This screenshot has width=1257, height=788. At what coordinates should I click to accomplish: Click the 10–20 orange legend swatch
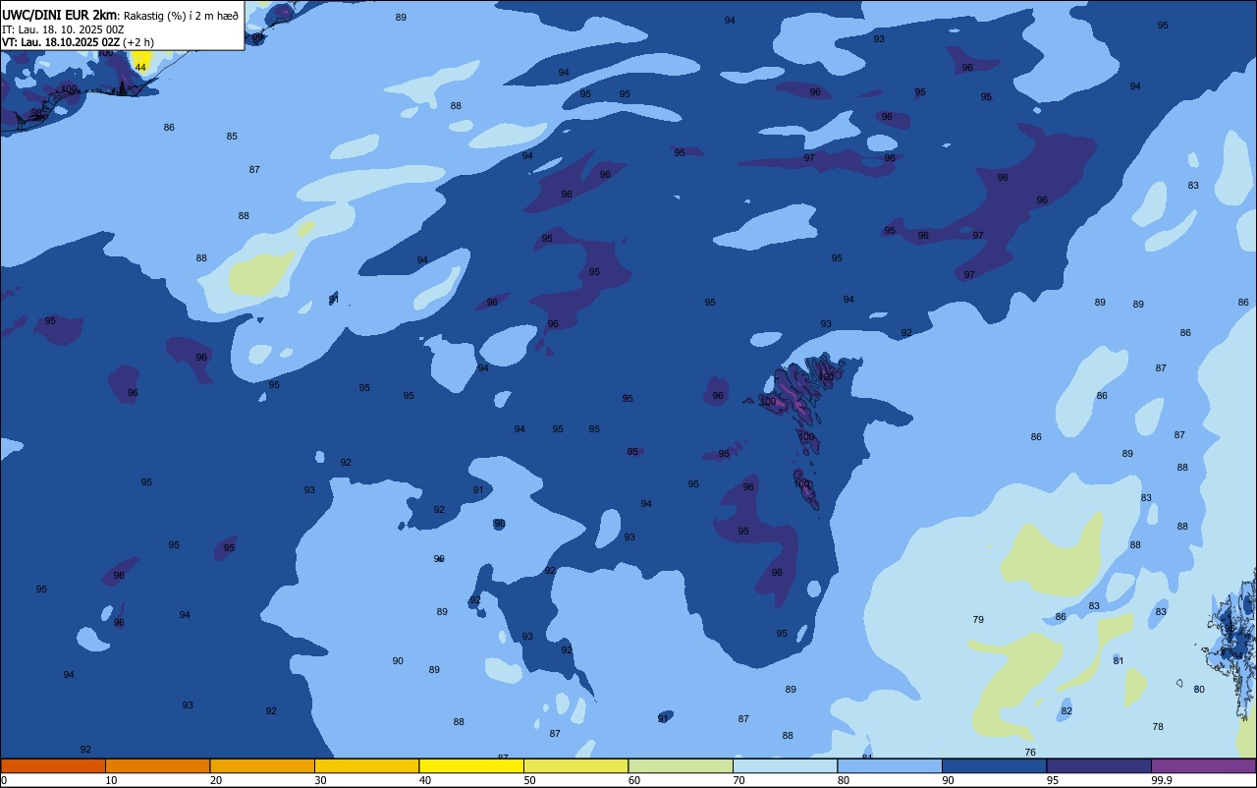click(x=157, y=765)
